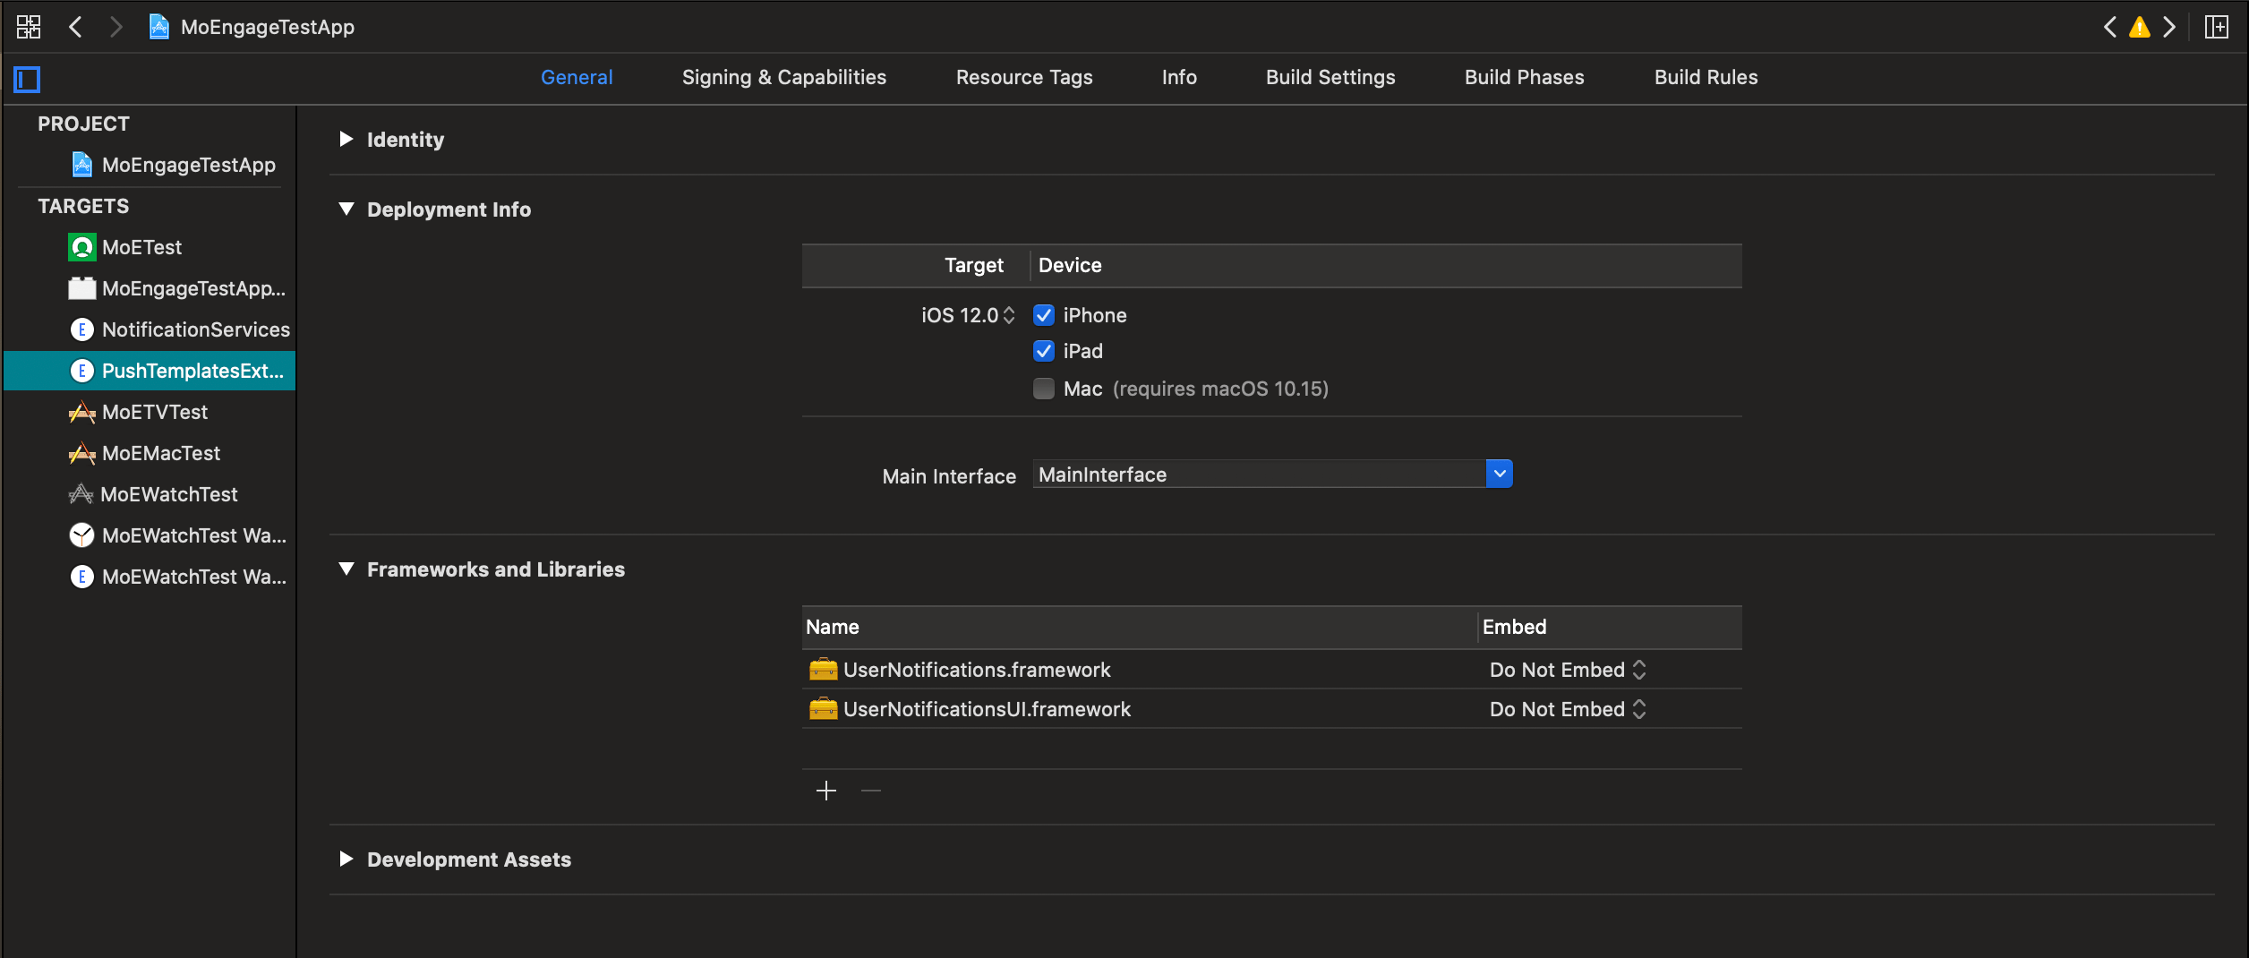Hide the project and targets list sidebar
Viewport: 2249px width, 958px height.
point(27,79)
